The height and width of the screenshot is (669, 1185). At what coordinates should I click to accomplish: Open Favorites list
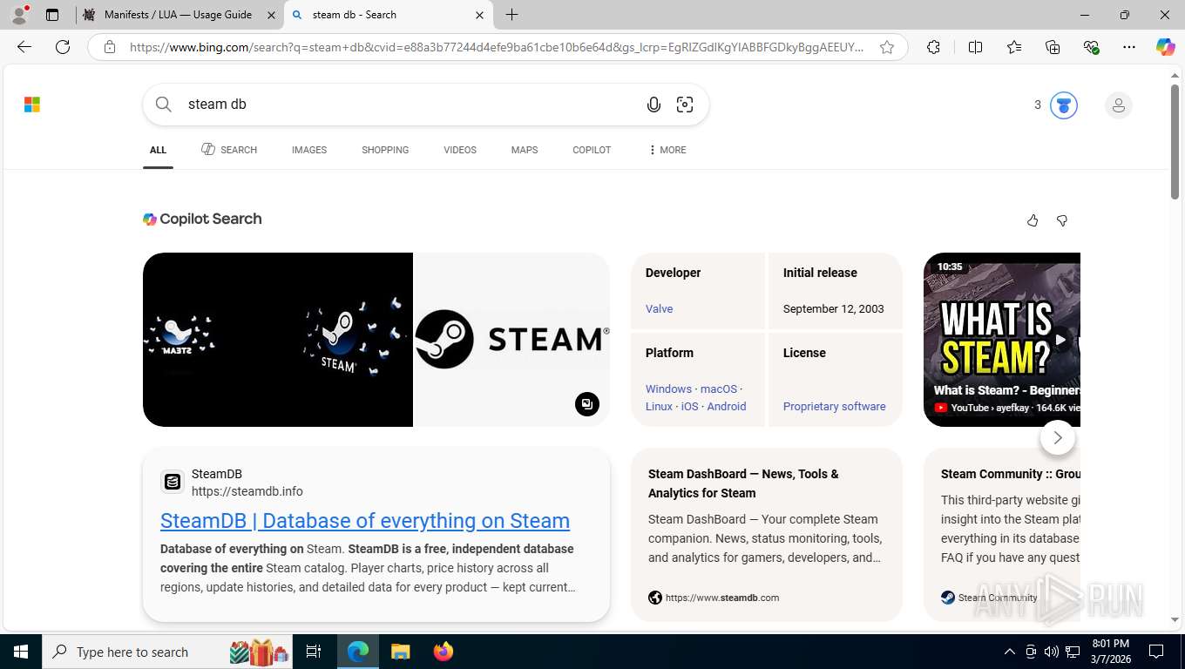(1014, 47)
